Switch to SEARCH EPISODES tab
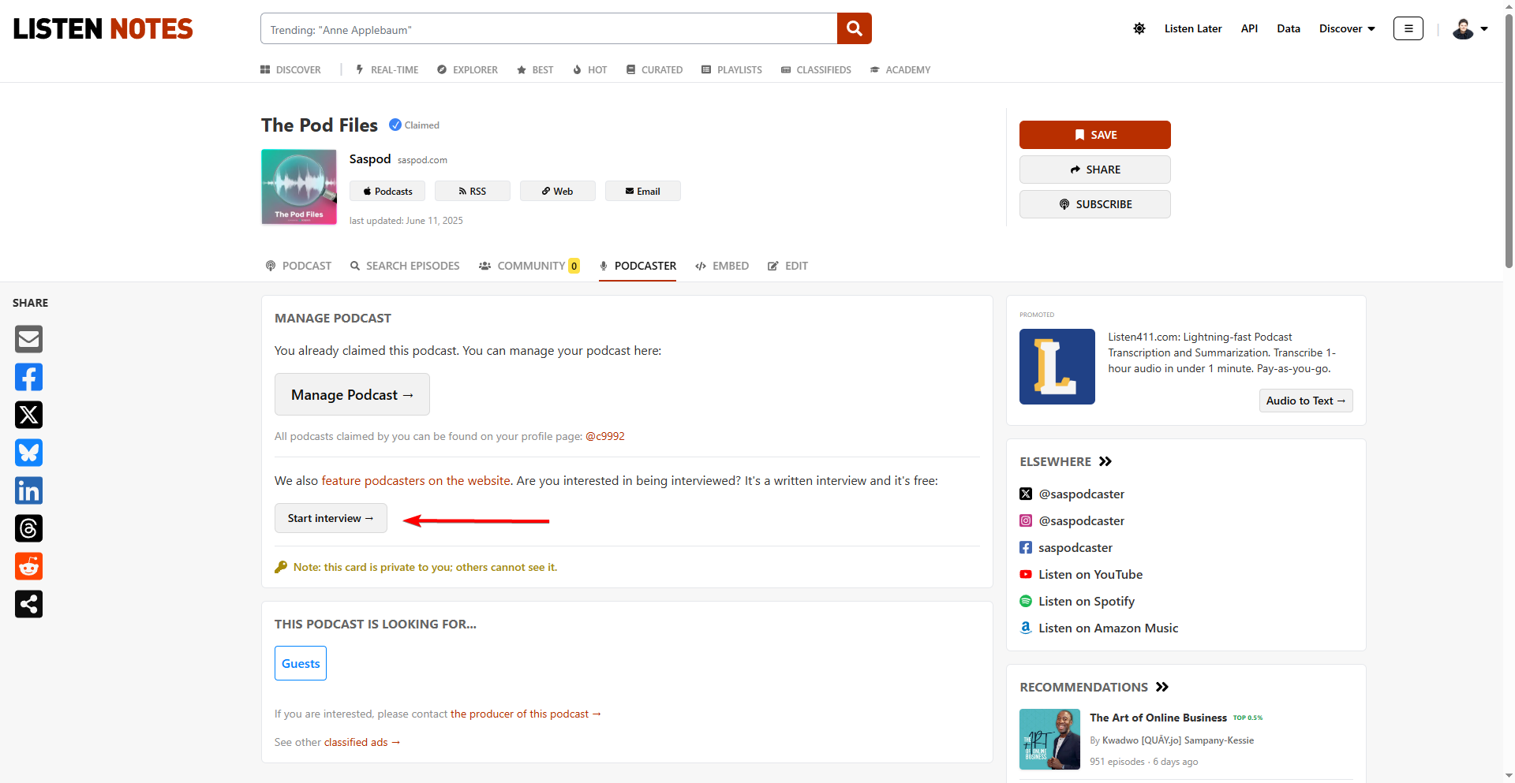 coord(405,266)
